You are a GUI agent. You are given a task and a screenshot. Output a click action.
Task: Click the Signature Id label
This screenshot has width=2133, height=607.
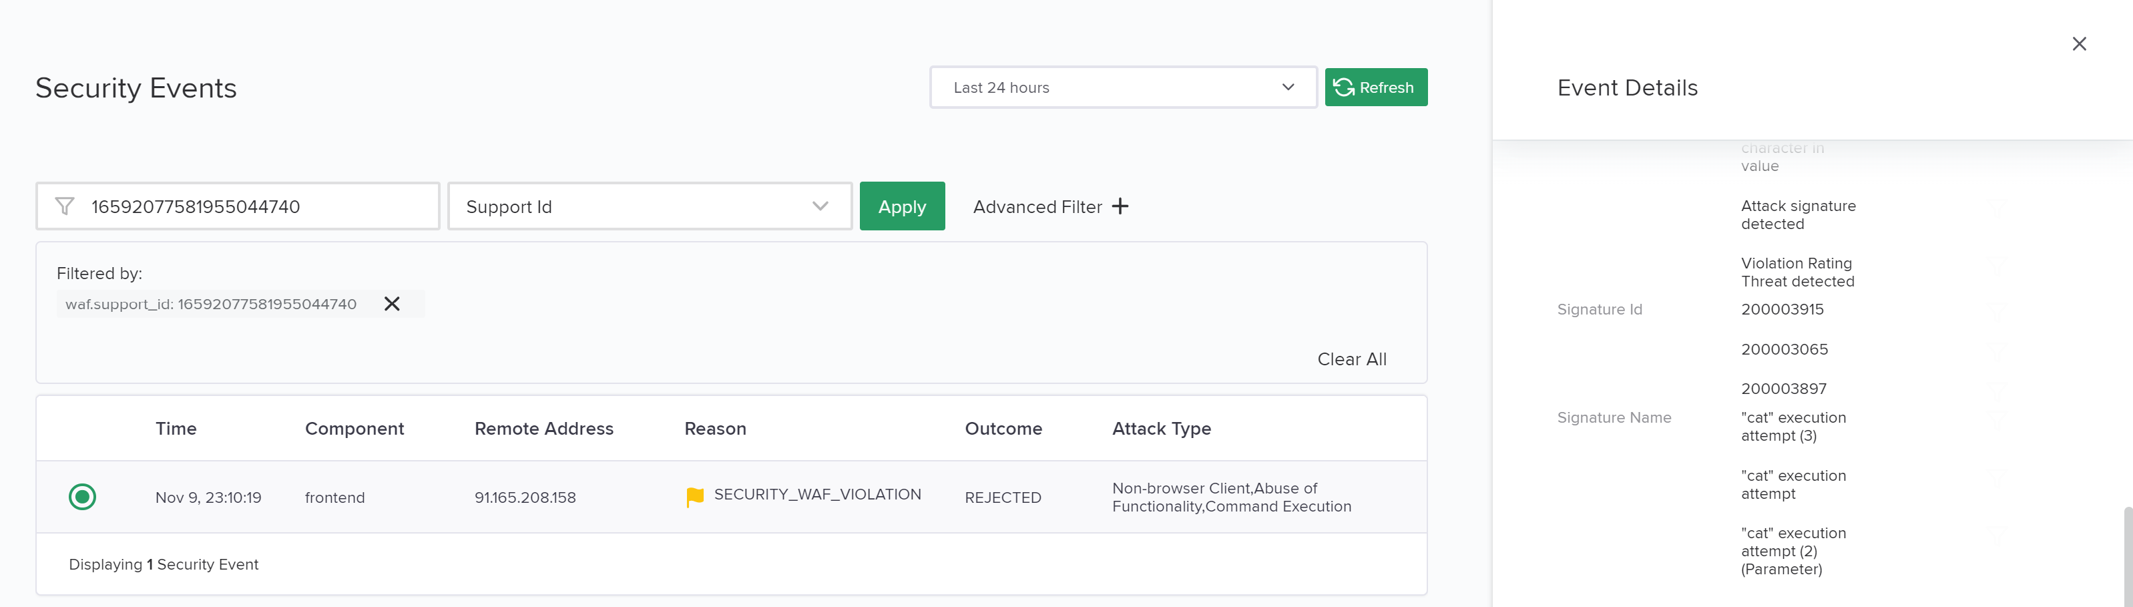1599,309
